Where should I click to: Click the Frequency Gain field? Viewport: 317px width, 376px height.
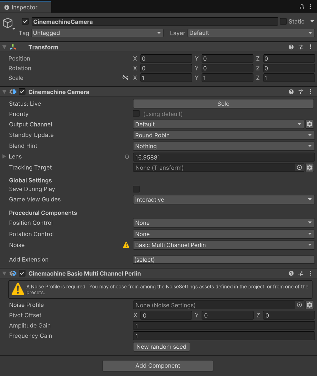click(x=224, y=336)
